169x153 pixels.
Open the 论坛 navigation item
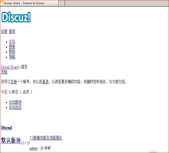(12, 42)
